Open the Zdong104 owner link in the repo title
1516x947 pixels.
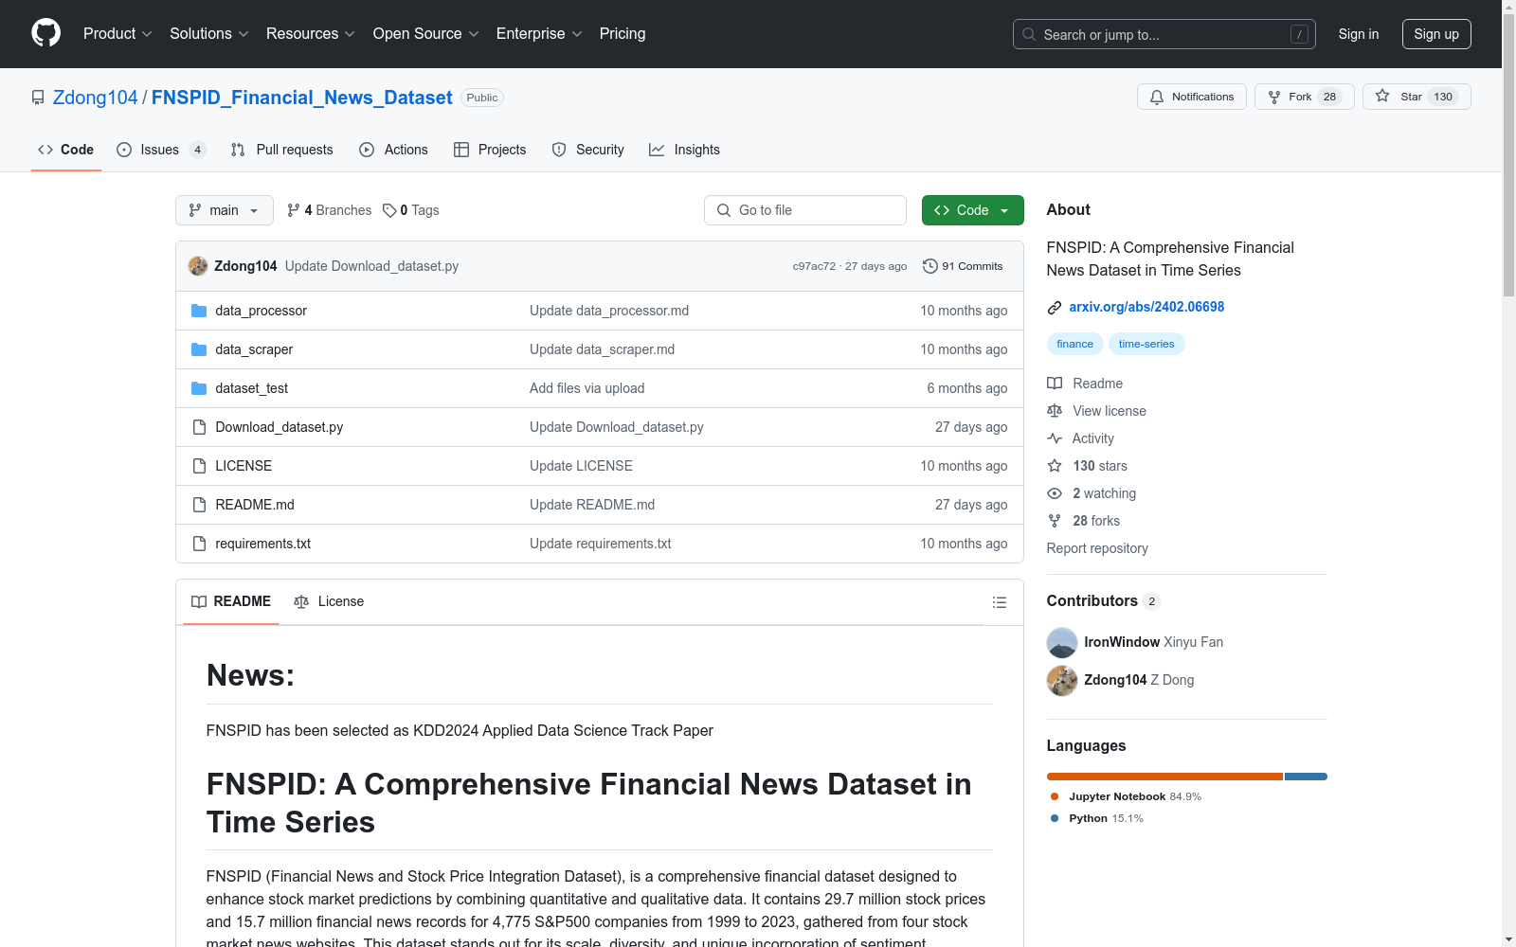(96, 98)
